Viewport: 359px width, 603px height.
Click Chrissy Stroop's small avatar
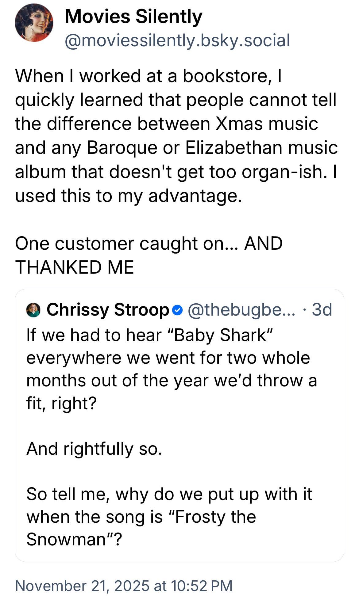(x=33, y=310)
